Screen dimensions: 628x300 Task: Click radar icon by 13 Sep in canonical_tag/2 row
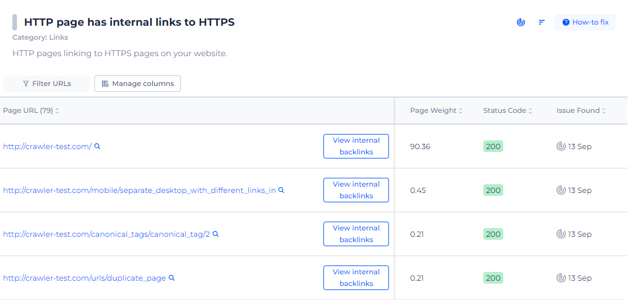[561, 234]
